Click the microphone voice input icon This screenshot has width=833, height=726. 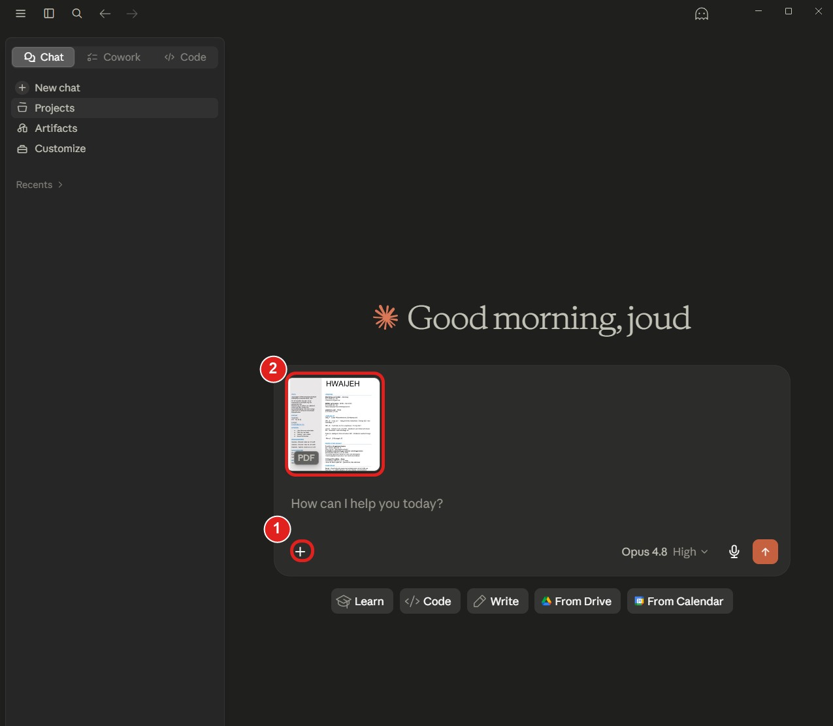coord(734,552)
